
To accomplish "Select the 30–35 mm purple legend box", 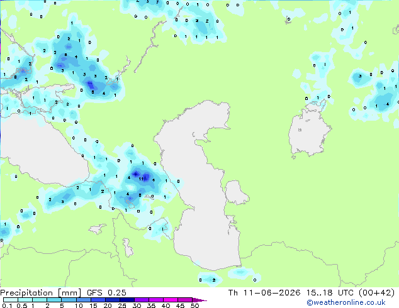I will point(141,300).
